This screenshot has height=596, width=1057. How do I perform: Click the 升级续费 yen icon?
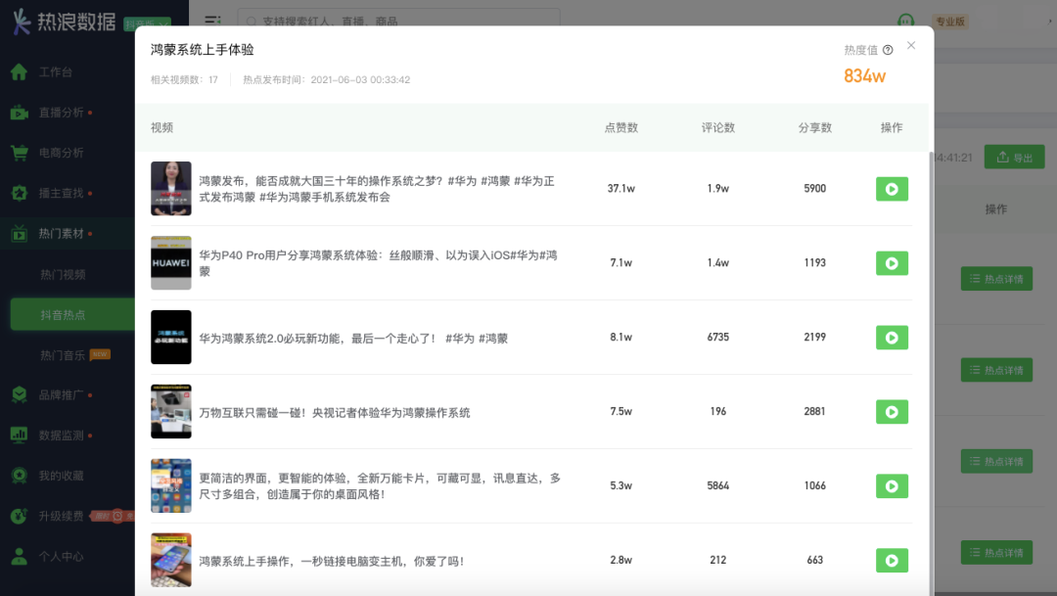pyautogui.click(x=19, y=516)
